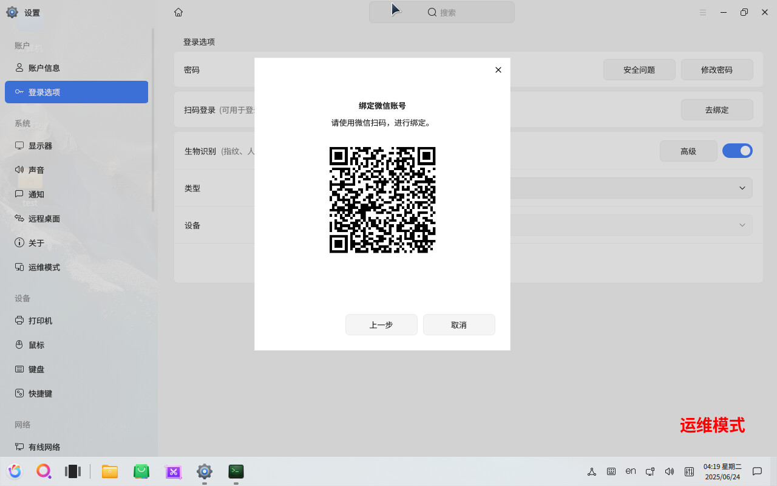The image size is (777, 486).
Task: Open 关于 page
Action: tap(76, 243)
